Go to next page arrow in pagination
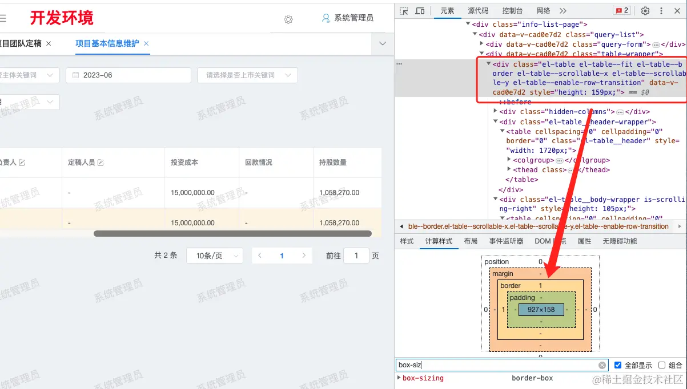687x389 pixels. (304, 256)
